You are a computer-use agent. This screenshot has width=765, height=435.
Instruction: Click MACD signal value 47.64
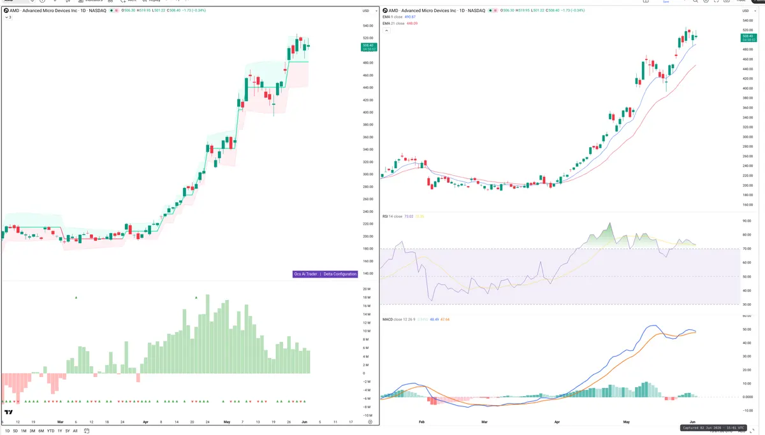pyautogui.click(x=445, y=319)
